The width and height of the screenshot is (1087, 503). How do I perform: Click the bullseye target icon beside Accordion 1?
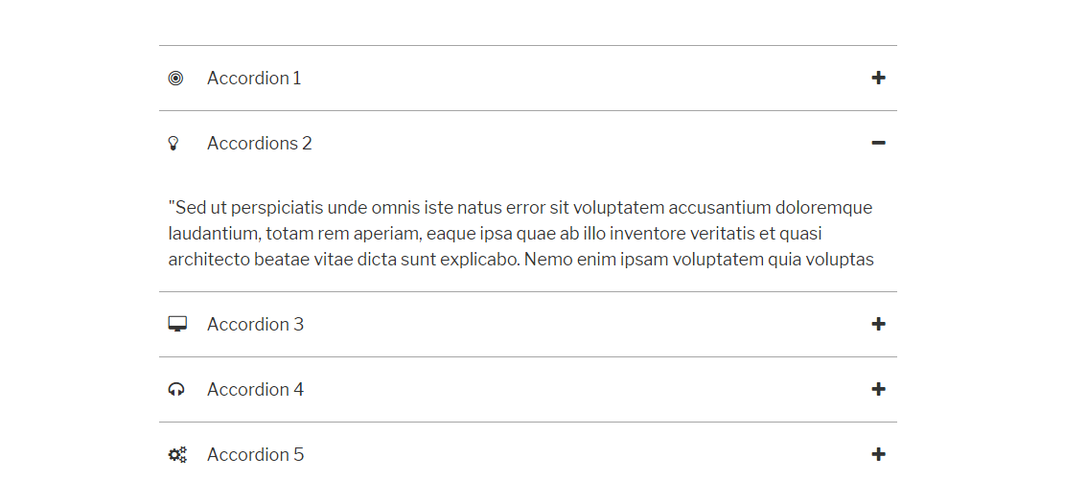pos(175,79)
